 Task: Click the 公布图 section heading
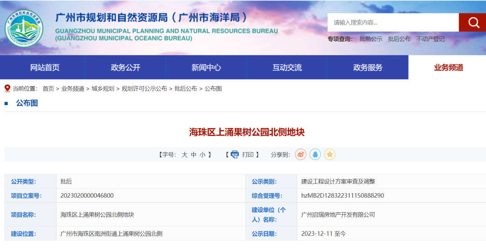27,103
